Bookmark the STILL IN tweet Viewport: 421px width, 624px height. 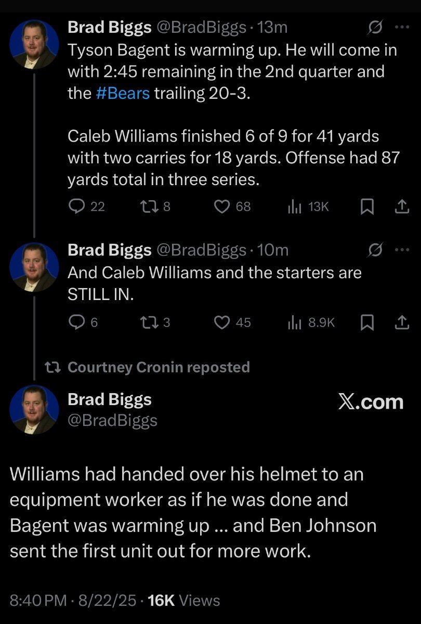pyautogui.click(x=367, y=323)
